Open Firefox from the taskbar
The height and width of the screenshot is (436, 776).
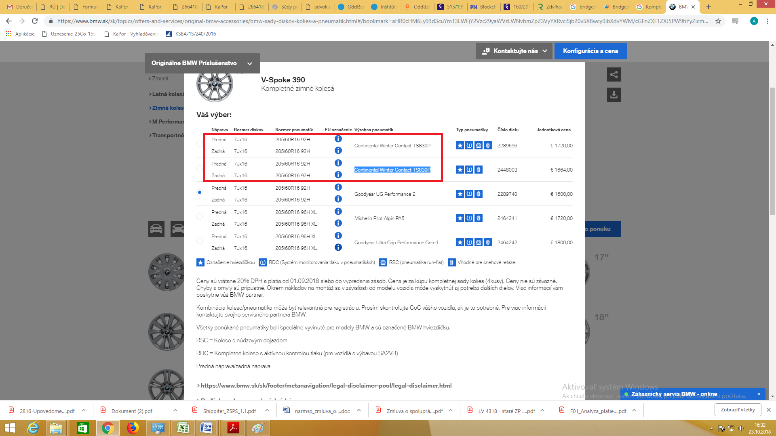133,428
